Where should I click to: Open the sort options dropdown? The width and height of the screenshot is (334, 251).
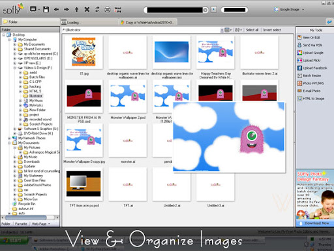(x=238, y=30)
